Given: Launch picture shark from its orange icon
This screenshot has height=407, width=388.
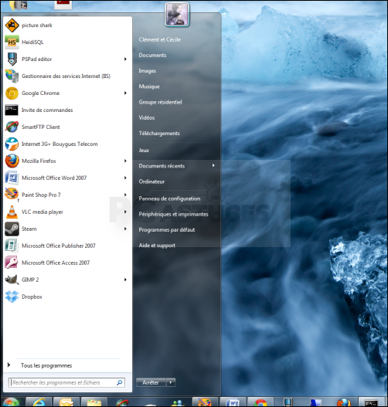Looking at the screenshot, I should pos(12,25).
